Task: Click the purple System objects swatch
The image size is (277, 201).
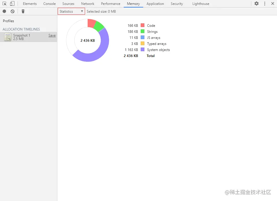Action: (143, 50)
